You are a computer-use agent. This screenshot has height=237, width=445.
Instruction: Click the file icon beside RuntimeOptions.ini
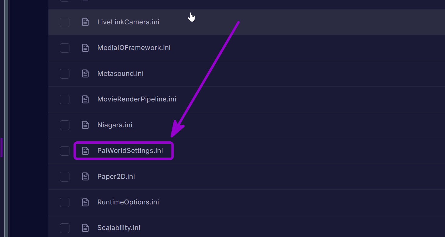click(85, 202)
